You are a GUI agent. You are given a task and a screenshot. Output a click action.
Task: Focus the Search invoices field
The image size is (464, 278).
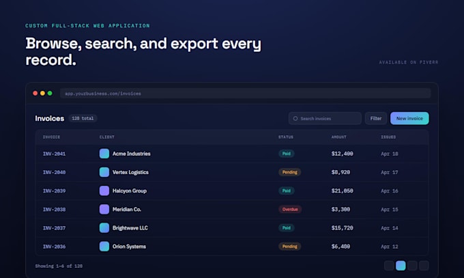325,118
